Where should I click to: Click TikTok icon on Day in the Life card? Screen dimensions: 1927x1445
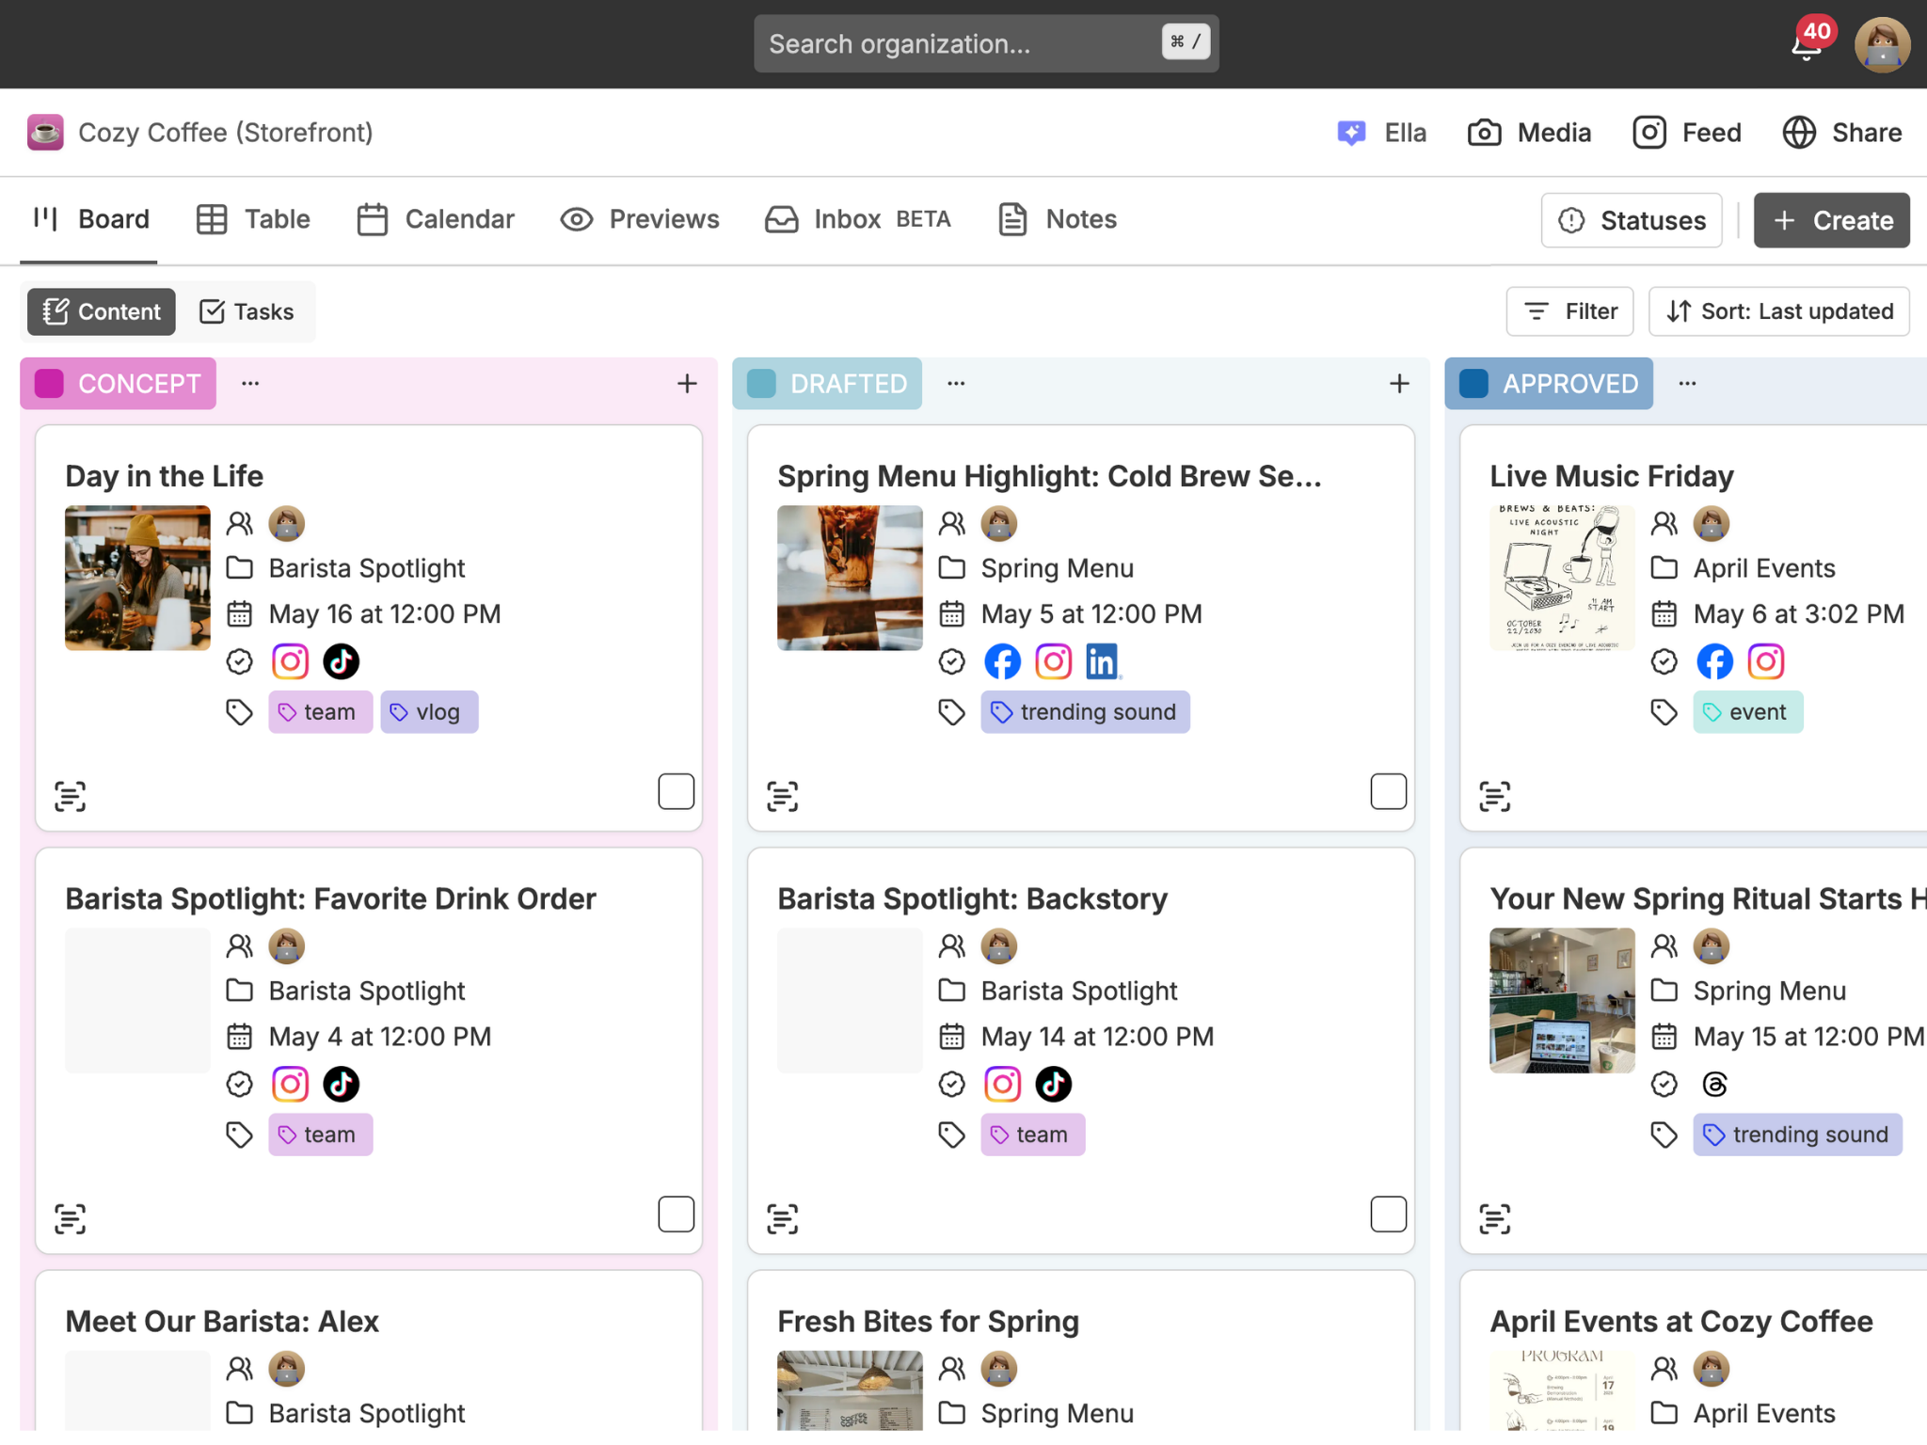click(x=341, y=661)
